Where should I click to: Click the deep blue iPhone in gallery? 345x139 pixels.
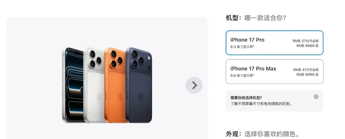[139, 85]
